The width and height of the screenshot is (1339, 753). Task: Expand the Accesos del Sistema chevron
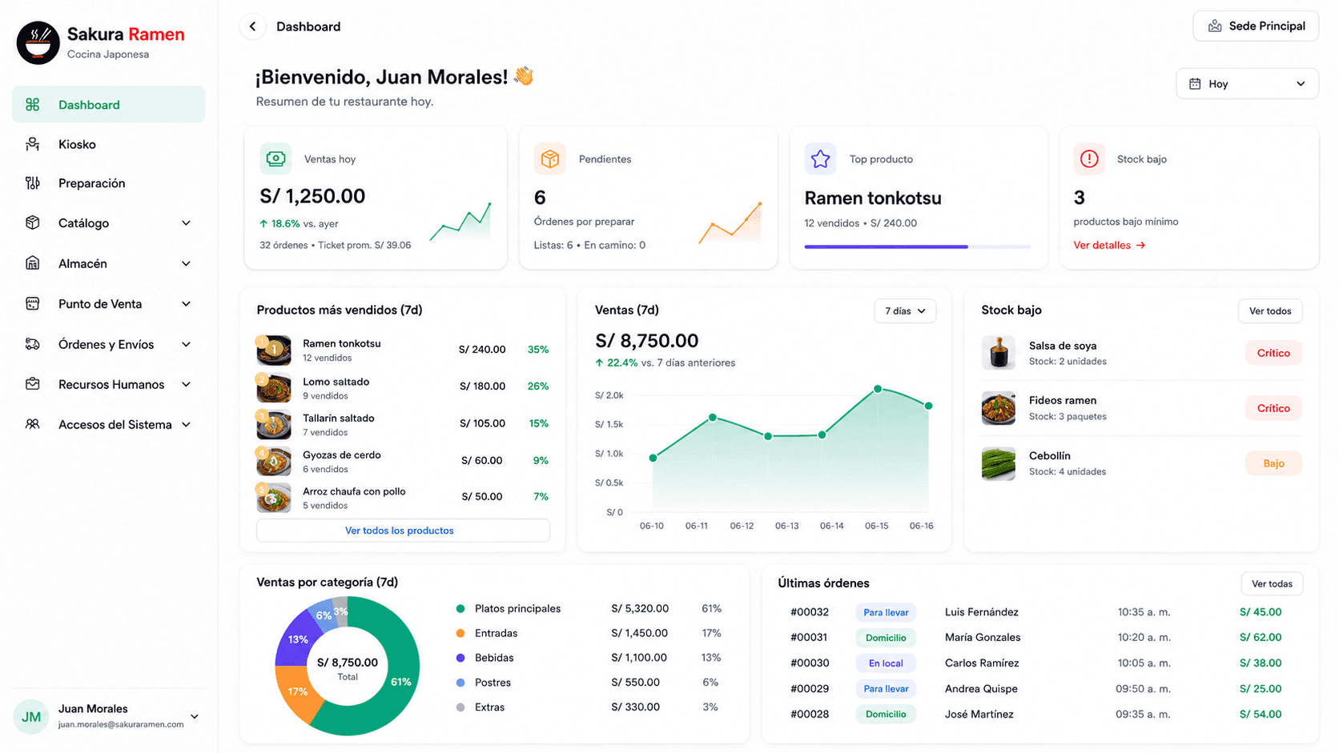pyautogui.click(x=186, y=424)
